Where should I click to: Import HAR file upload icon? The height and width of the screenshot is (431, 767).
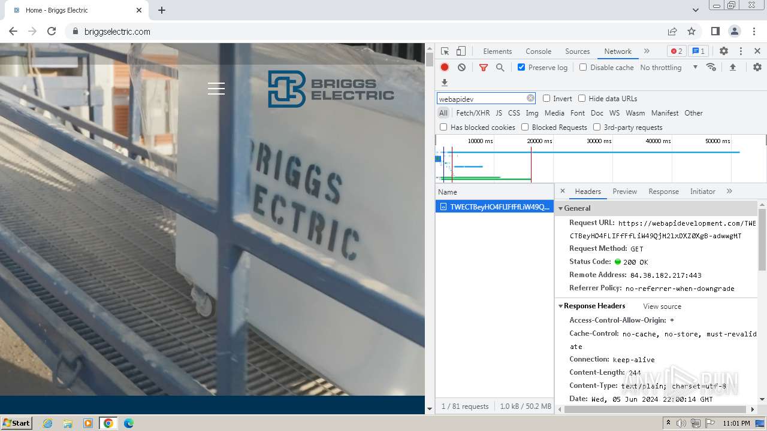(x=732, y=68)
